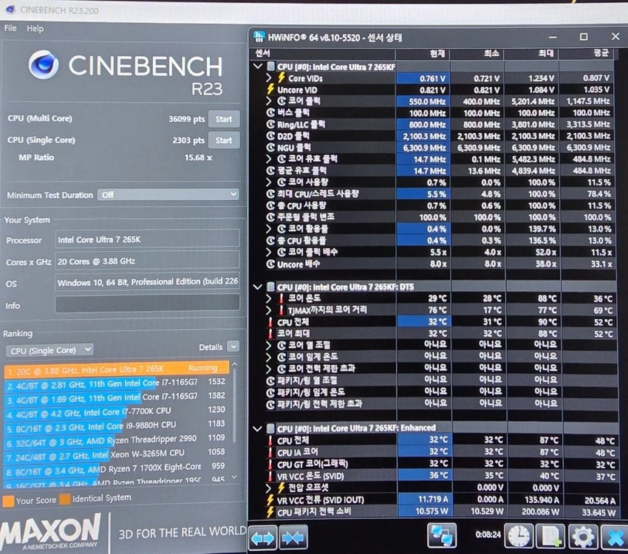Click HWiNFO network computers icon

pyautogui.click(x=442, y=536)
